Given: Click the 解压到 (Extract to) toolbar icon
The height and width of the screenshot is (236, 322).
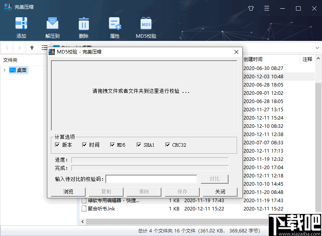Looking at the screenshot, I should (x=52, y=23).
